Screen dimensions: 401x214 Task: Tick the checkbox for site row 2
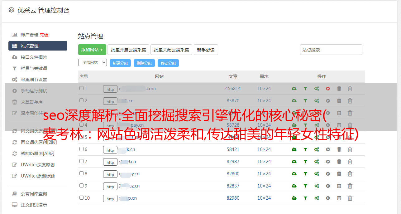point(81,100)
